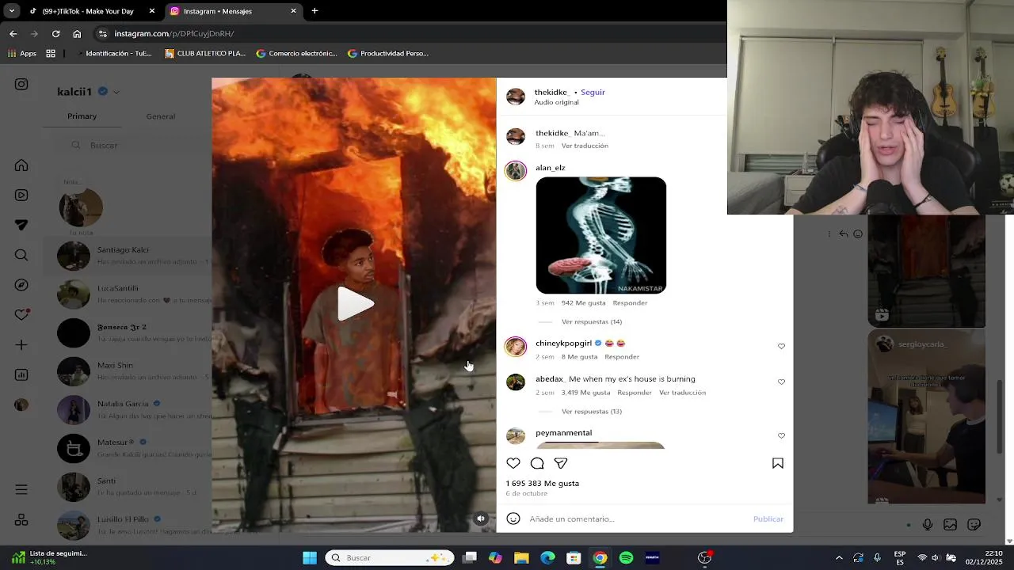The height and width of the screenshot is (570, 1014).
Task: Switch to Primary inbox tab
Action: tap(82, 116)
